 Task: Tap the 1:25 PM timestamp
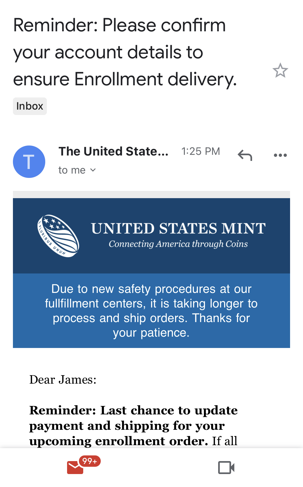point(201,151)
